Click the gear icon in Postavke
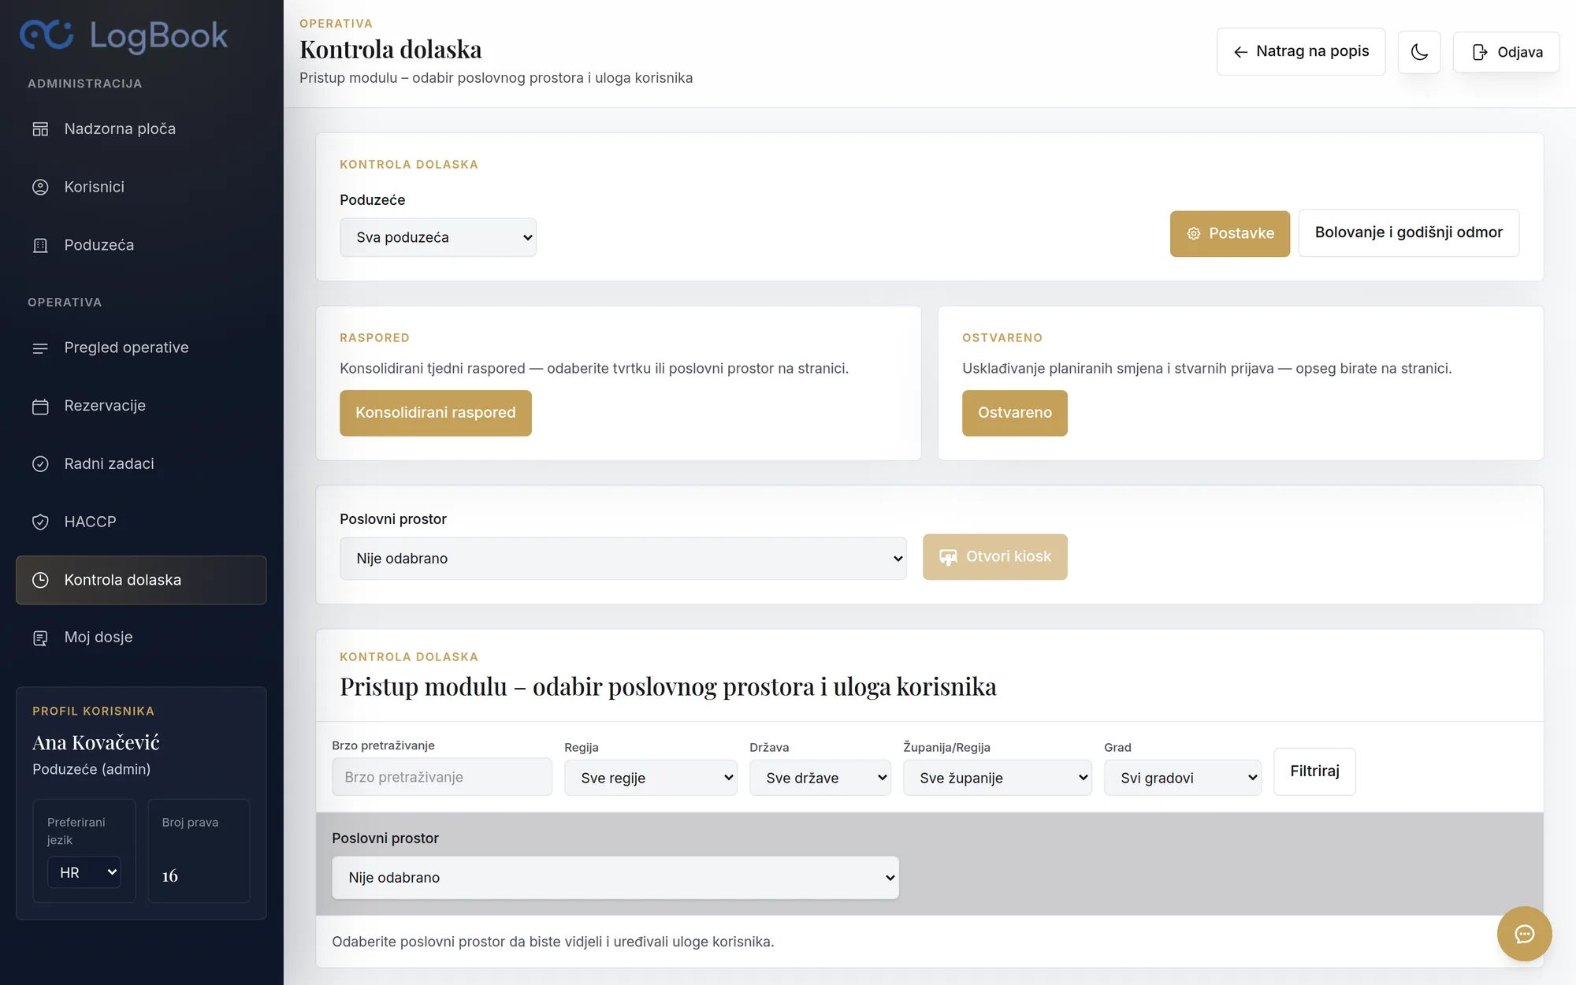 click(x=1194, y=233)
